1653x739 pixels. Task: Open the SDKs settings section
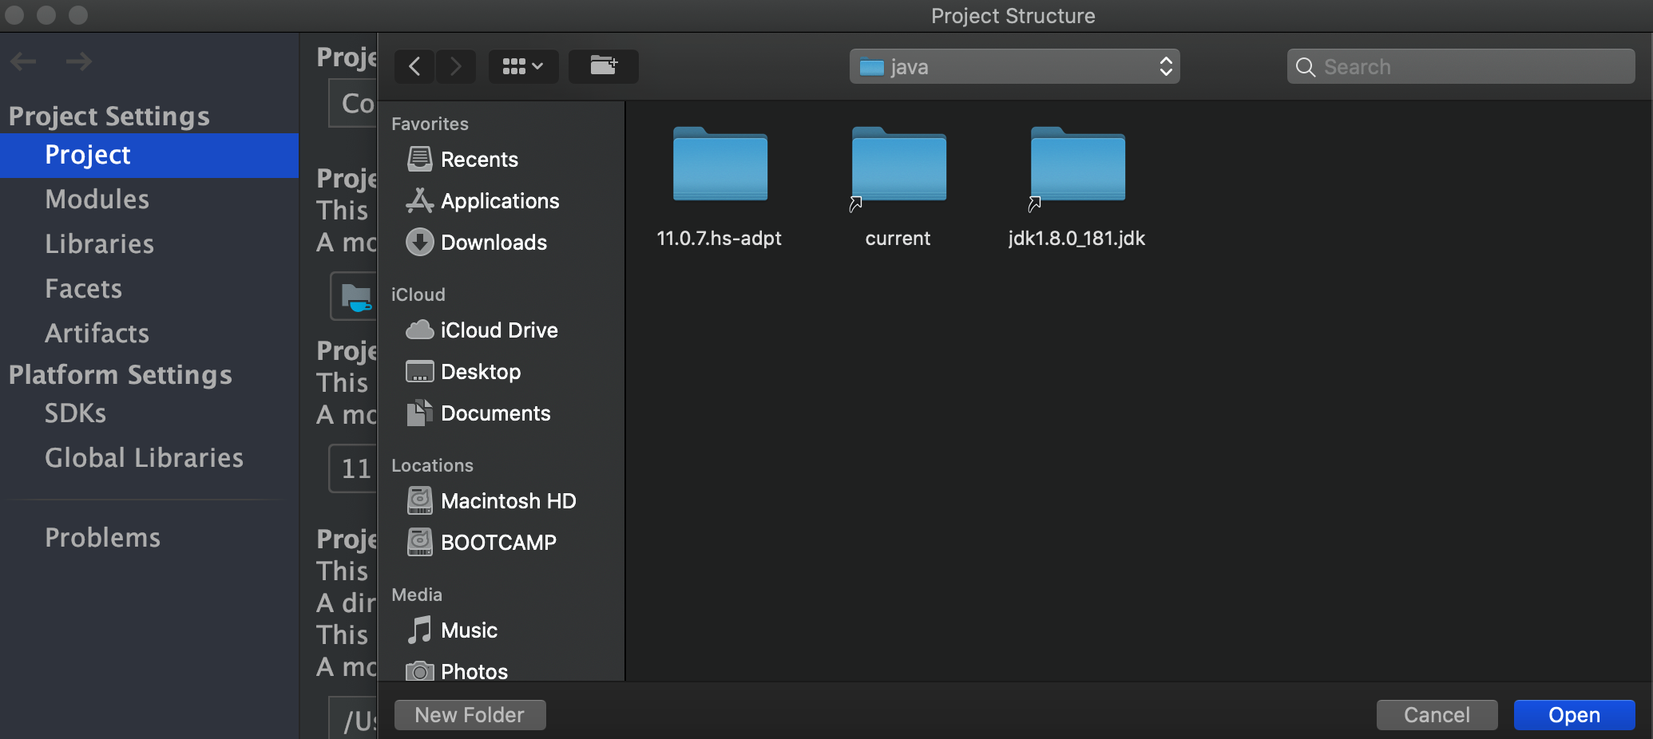[x=75, y=413]
